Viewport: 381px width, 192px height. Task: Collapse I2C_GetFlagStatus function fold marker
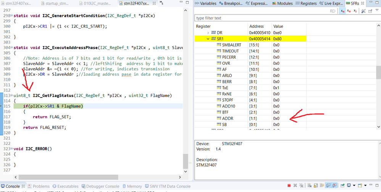coord(12,96)
